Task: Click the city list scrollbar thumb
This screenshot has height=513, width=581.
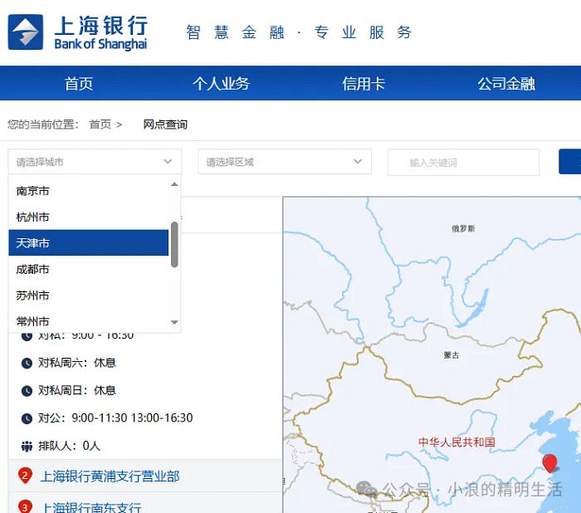Action: click(174, 245)
